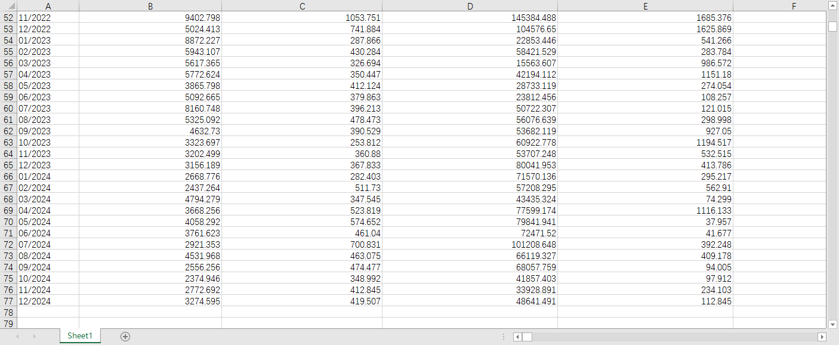Click vertical scrollbar up arrow
The width and height of the screenshot is (839, 345).
pyautogui.click(x=833, y=6)
